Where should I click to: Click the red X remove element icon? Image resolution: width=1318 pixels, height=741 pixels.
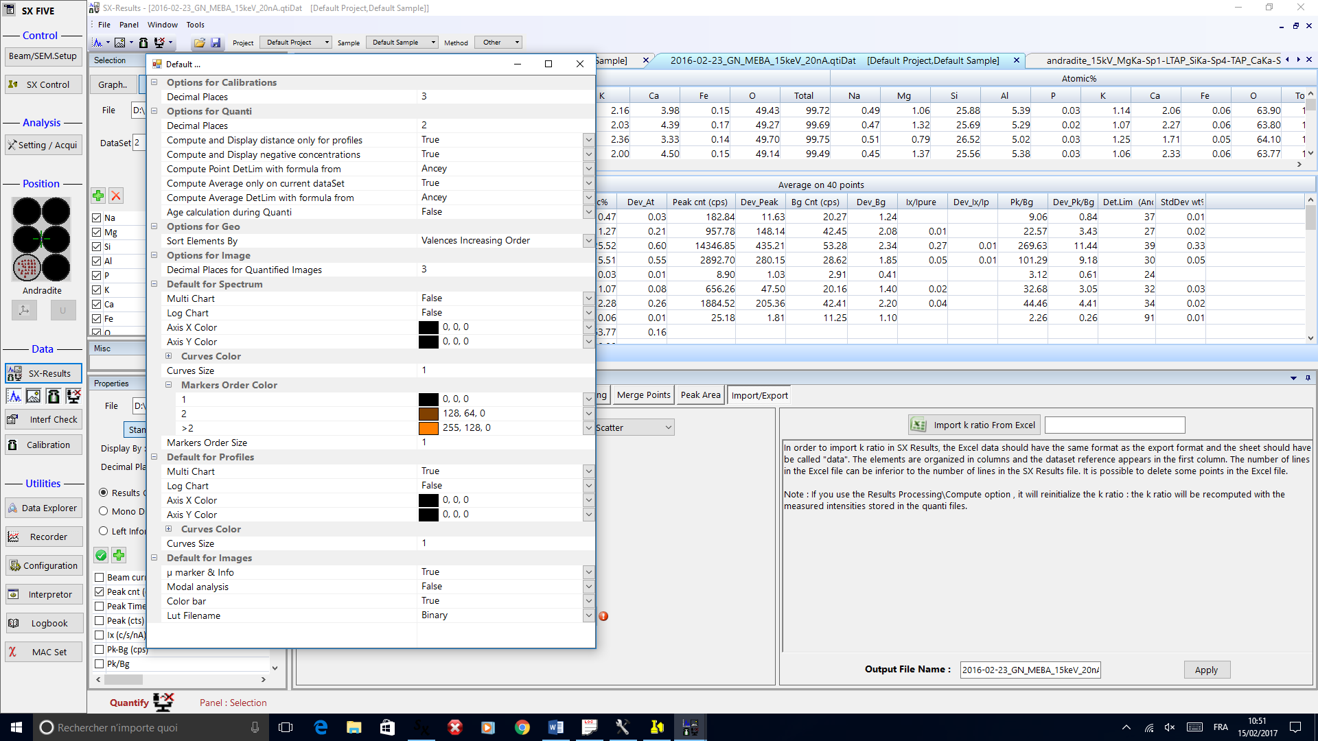tap(116, 196)
